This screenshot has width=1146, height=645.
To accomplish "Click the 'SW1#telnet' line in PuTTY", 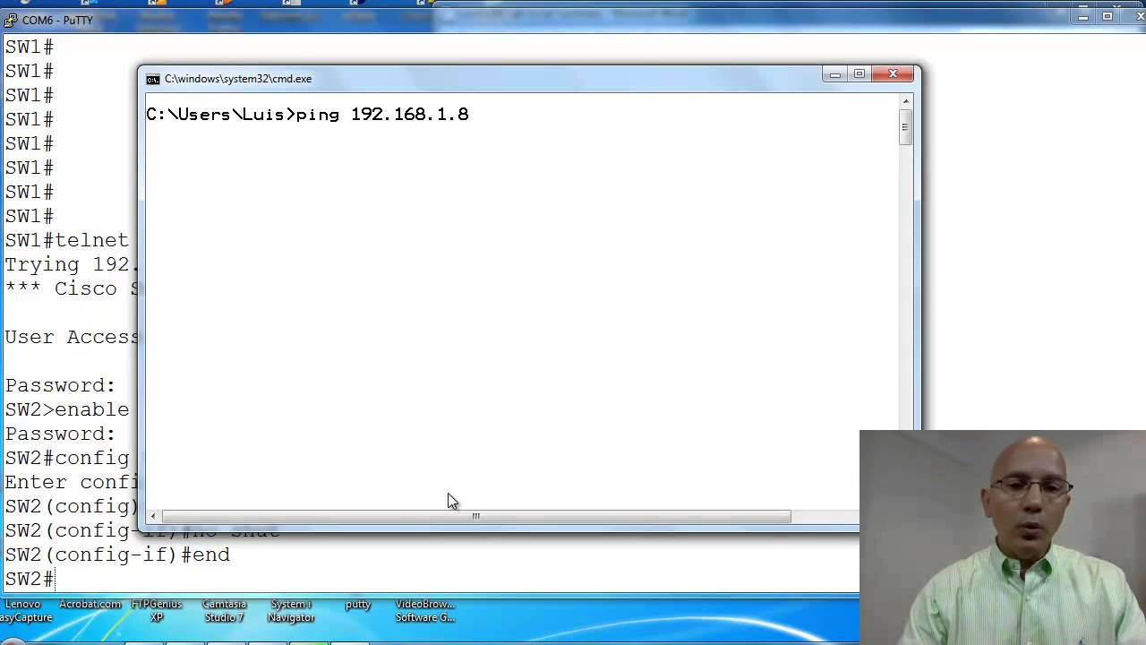I will [x=67, y=241].
